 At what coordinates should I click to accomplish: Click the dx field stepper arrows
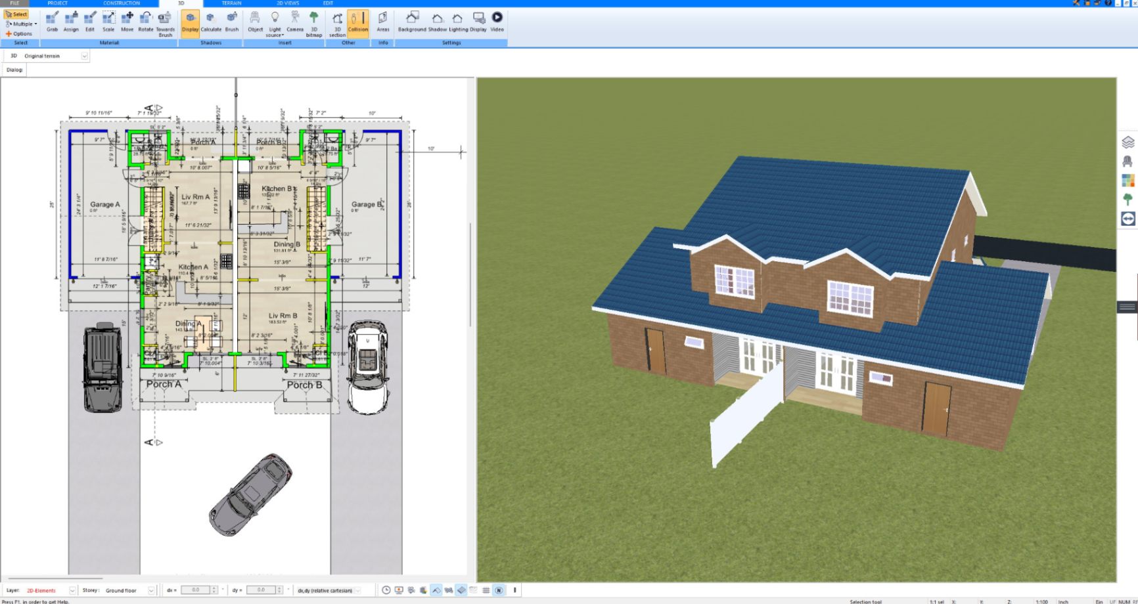[214, 590]
